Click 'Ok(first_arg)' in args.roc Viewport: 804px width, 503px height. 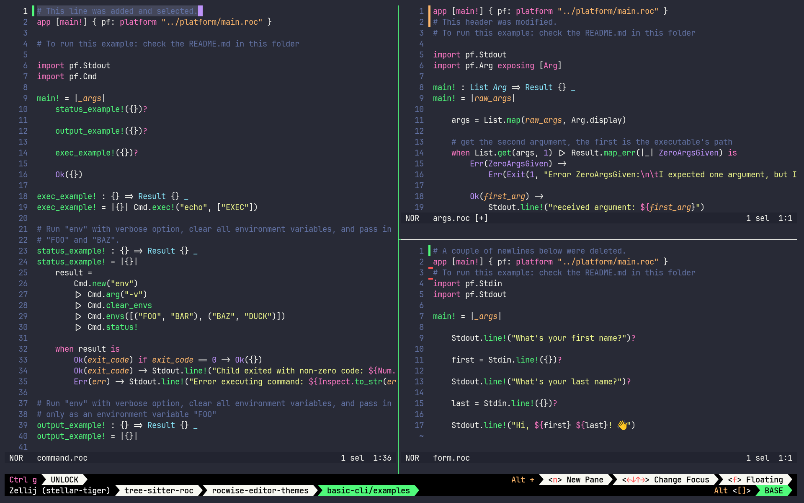[x=500, y=196]
